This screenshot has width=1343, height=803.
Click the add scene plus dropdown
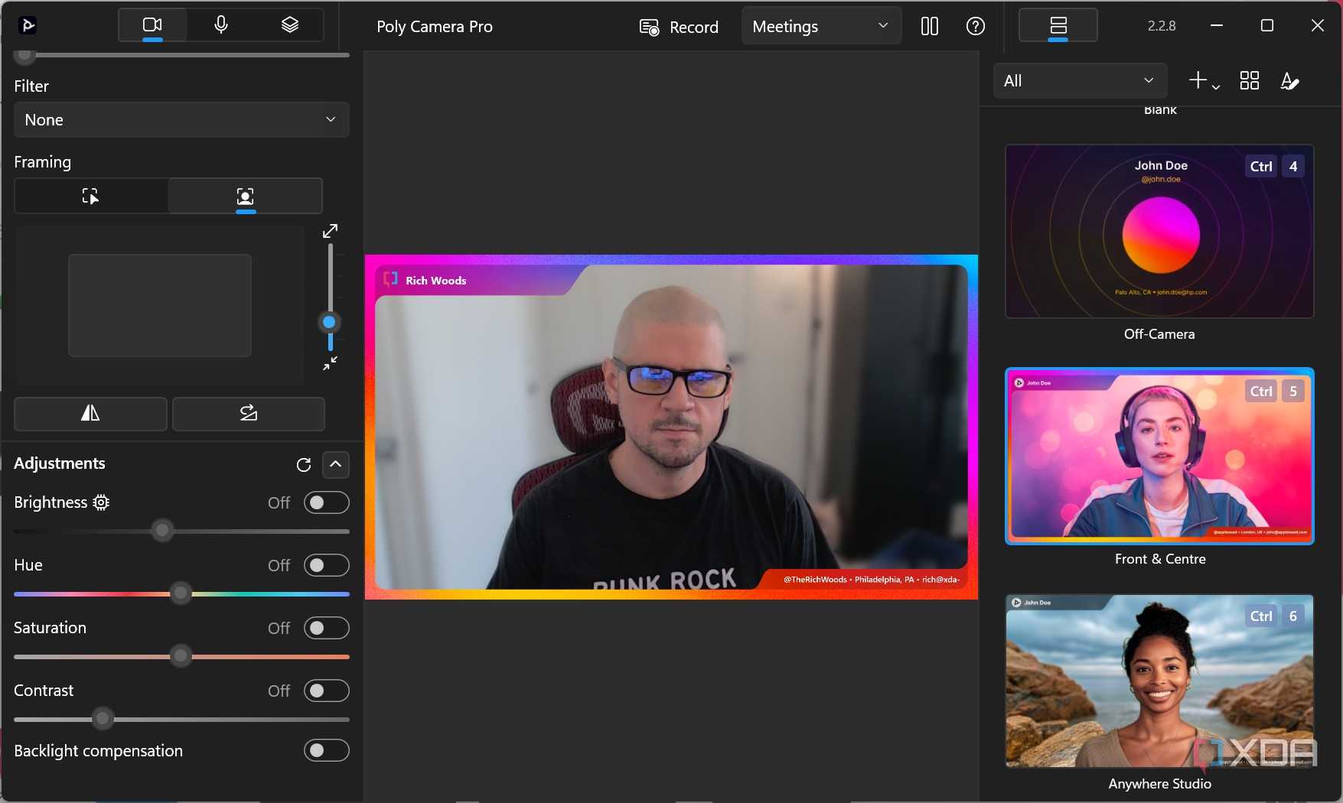pyautogui.click(x=1204, y=80)
